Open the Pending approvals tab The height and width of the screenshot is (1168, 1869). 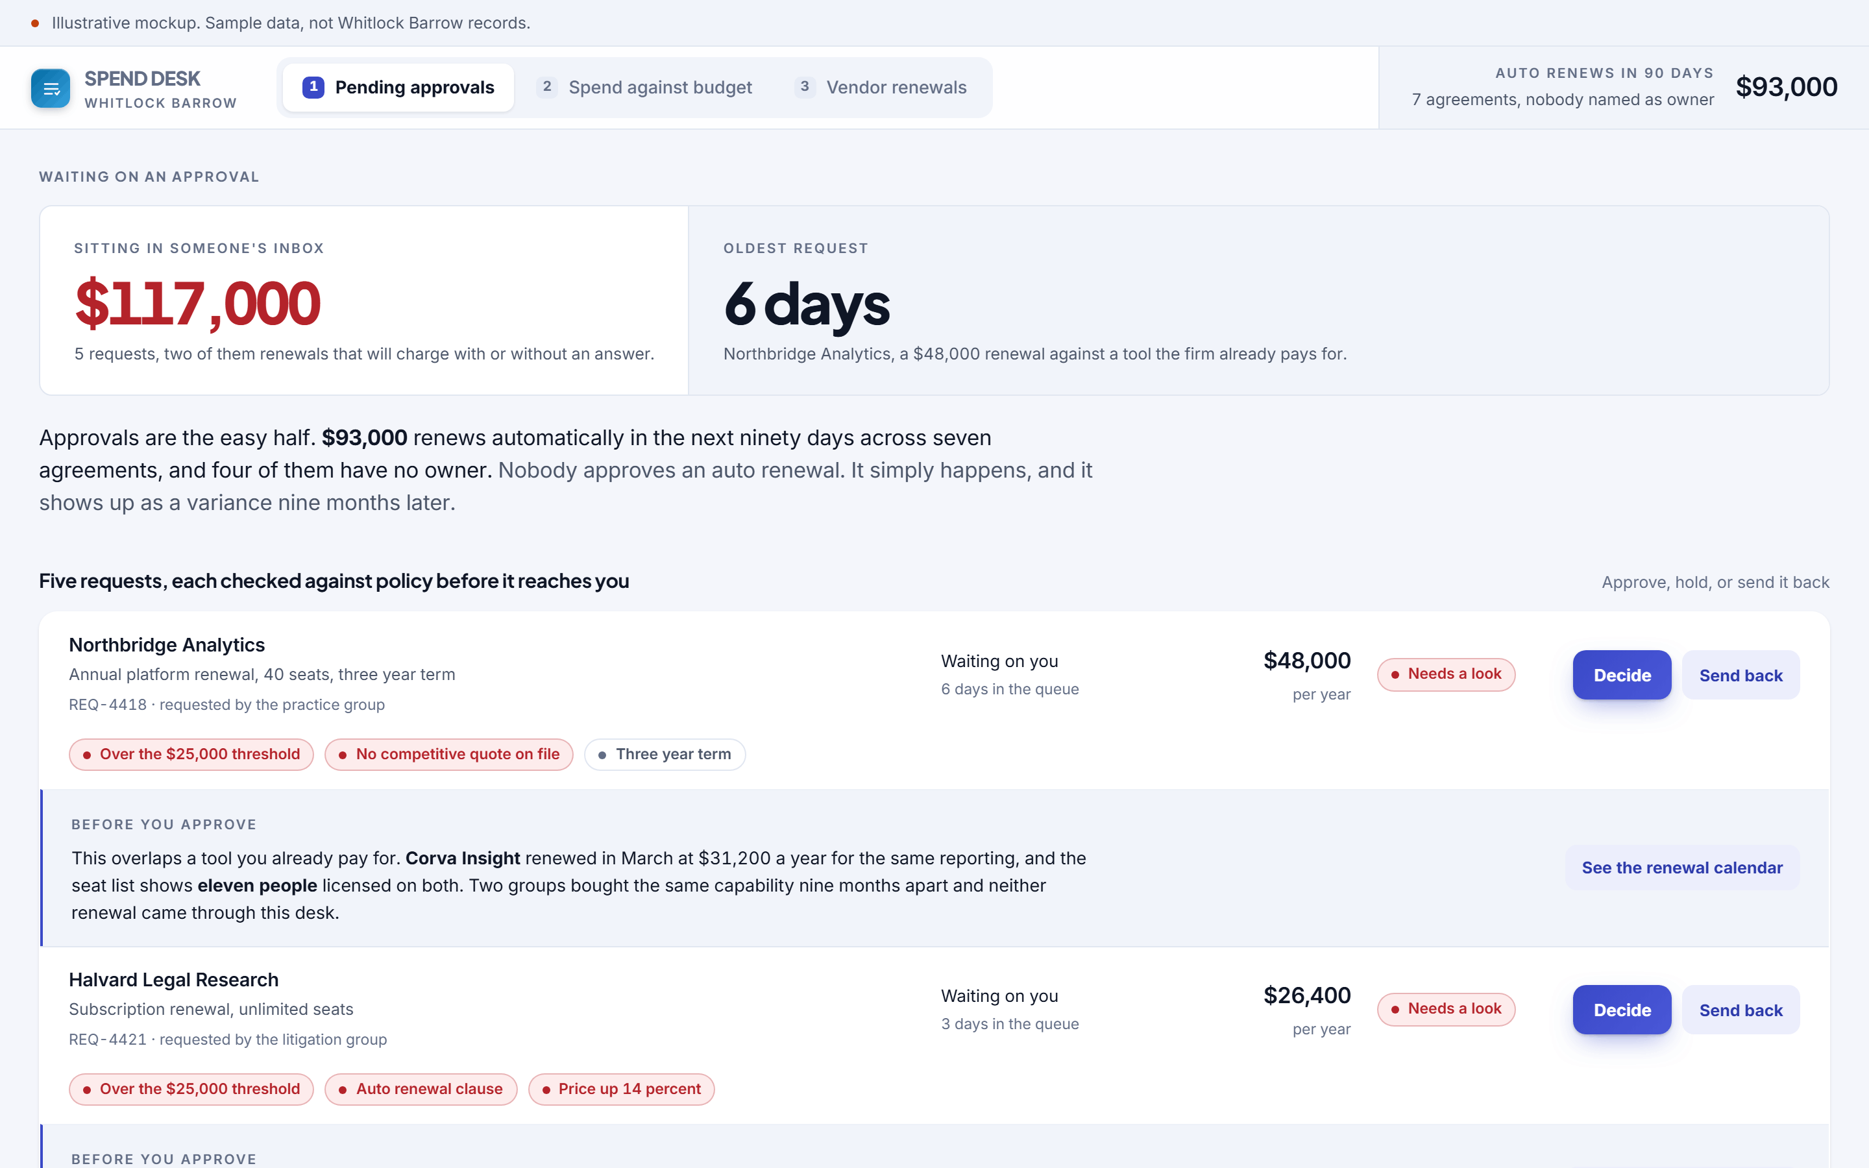[x=398, y=88]
